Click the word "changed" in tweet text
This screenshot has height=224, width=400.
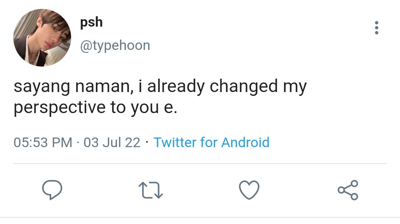click(x=243, y=86)
